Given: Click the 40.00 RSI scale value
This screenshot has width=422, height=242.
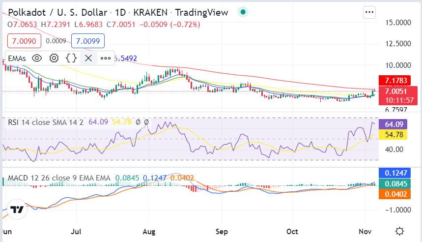Looking at the screenshot, I should coord(394,150).
